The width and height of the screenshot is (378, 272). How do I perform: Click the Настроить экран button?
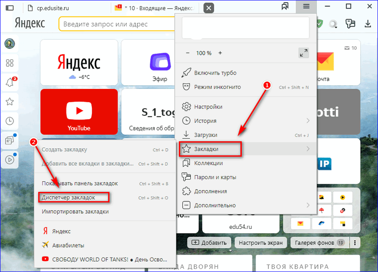(260, 243)
